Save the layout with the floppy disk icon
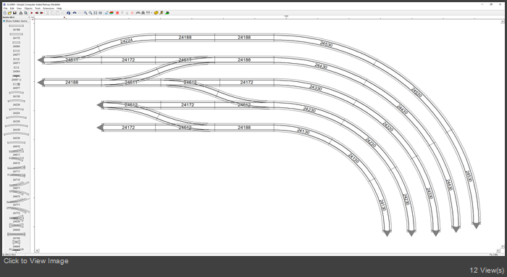This screenshot has width=507, height=277. [x=14, y=13]
